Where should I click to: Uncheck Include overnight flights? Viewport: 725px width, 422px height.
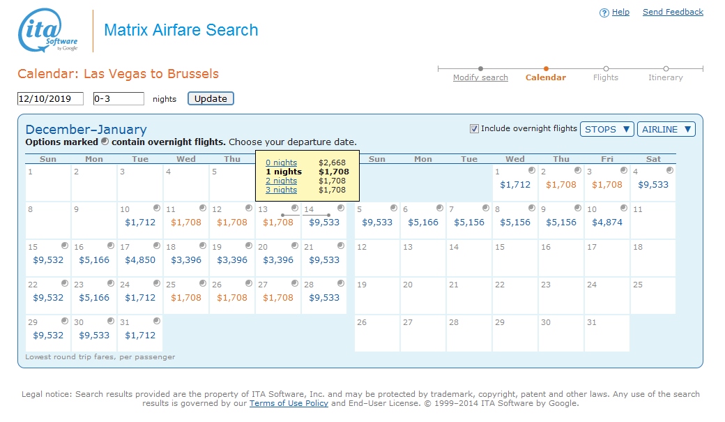473,128
